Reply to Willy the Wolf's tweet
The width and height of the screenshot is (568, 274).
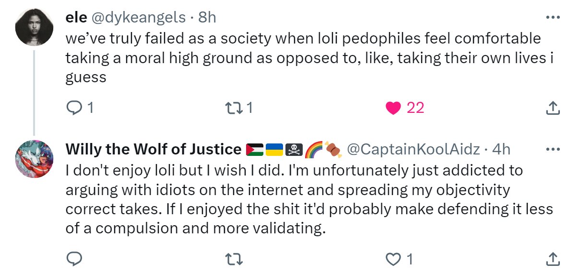pyautogui.click(x=75, y=259)
